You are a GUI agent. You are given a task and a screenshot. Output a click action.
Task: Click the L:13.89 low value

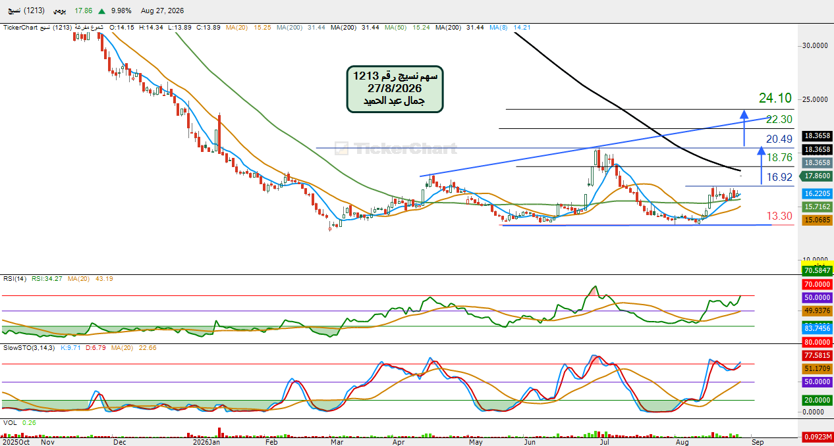pyautogui.click(x=181, y=28)
